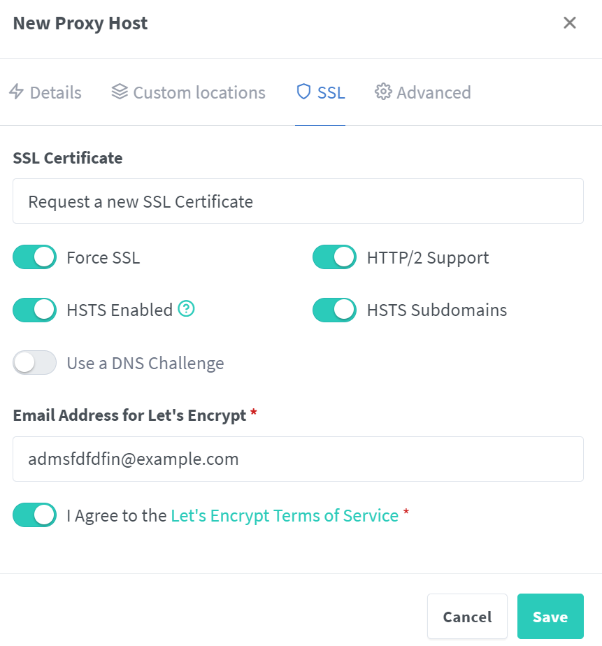Toggle the HSTS Enabled switch
This screenshot has height=646, width=602.
pos(35,310)
